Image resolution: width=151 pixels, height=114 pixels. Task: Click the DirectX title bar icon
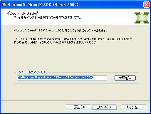pos(4,4)
